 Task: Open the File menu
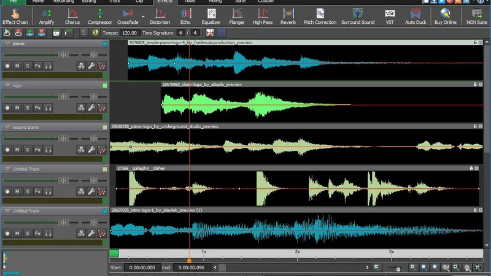(x=12, y=2)
